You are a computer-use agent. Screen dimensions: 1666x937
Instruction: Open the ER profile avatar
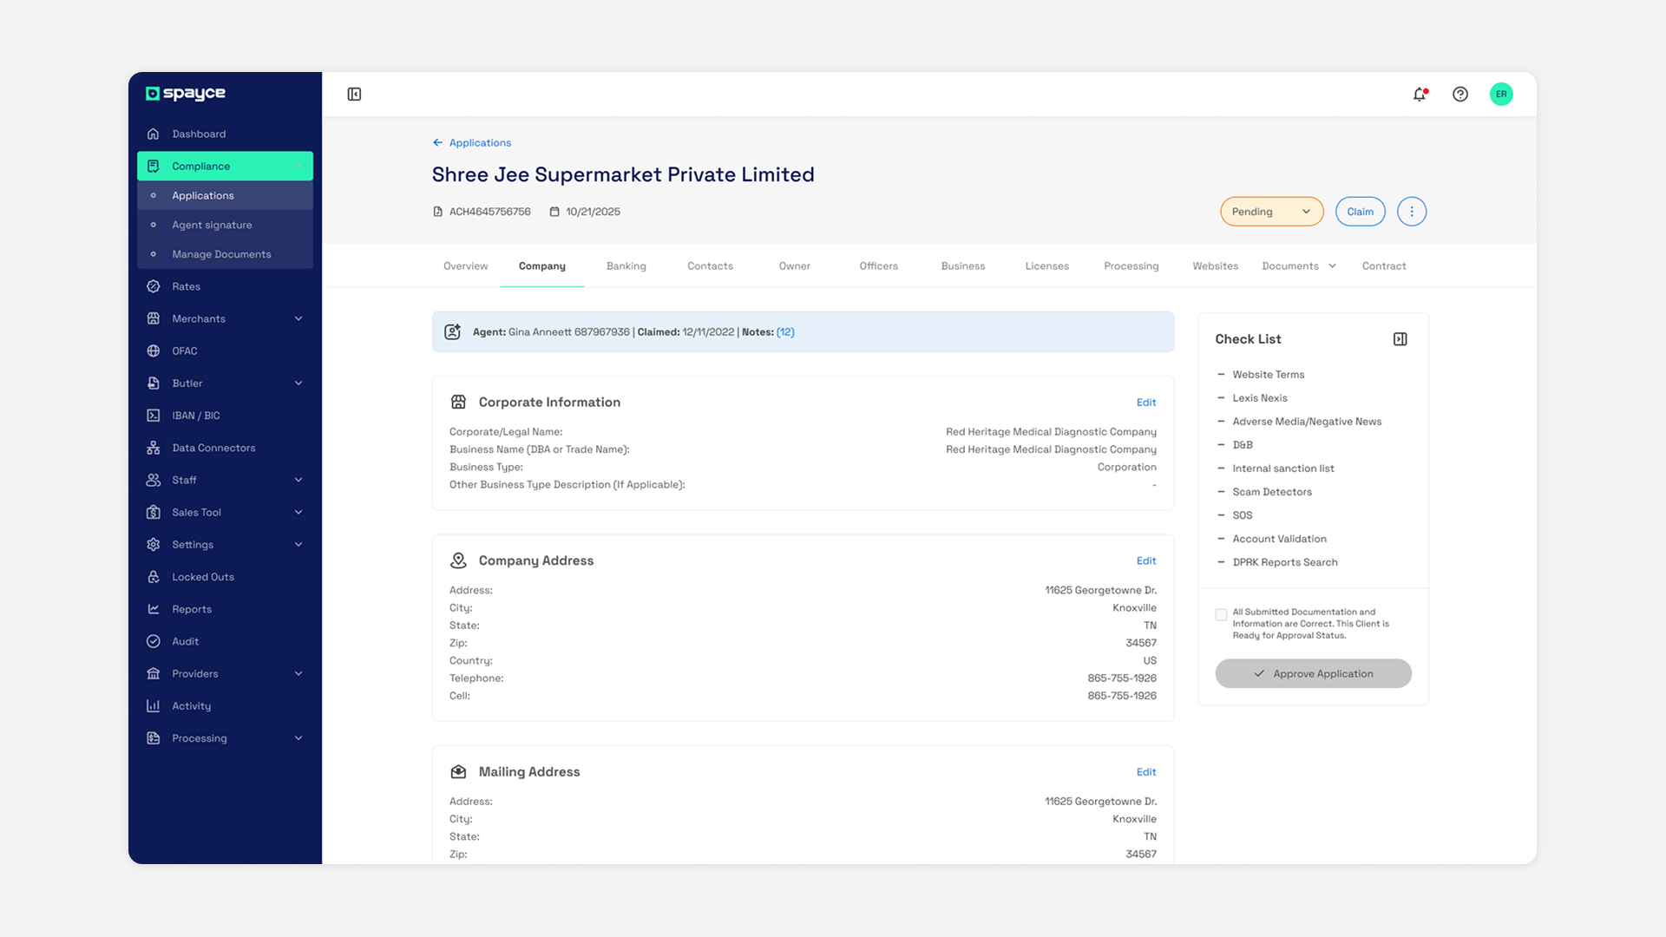coord(1502,94)
